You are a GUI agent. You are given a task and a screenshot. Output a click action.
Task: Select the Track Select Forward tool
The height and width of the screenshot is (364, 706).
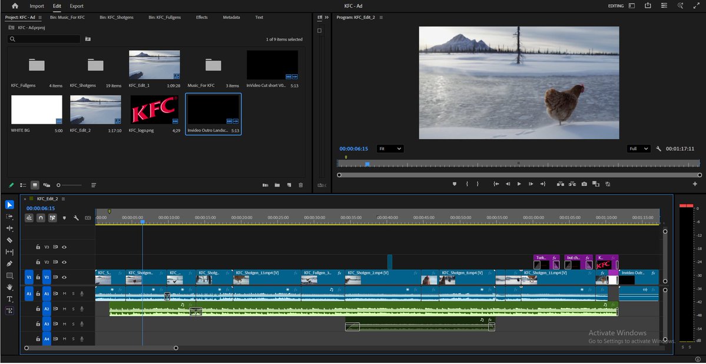[9, 217]
